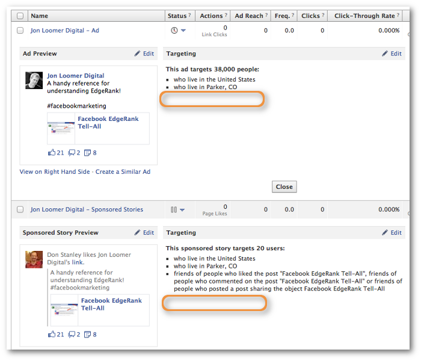Open Jon Loomer Digital - Sponsored Stories link
The height and width of the screenshot is (361, 421).
87,209
